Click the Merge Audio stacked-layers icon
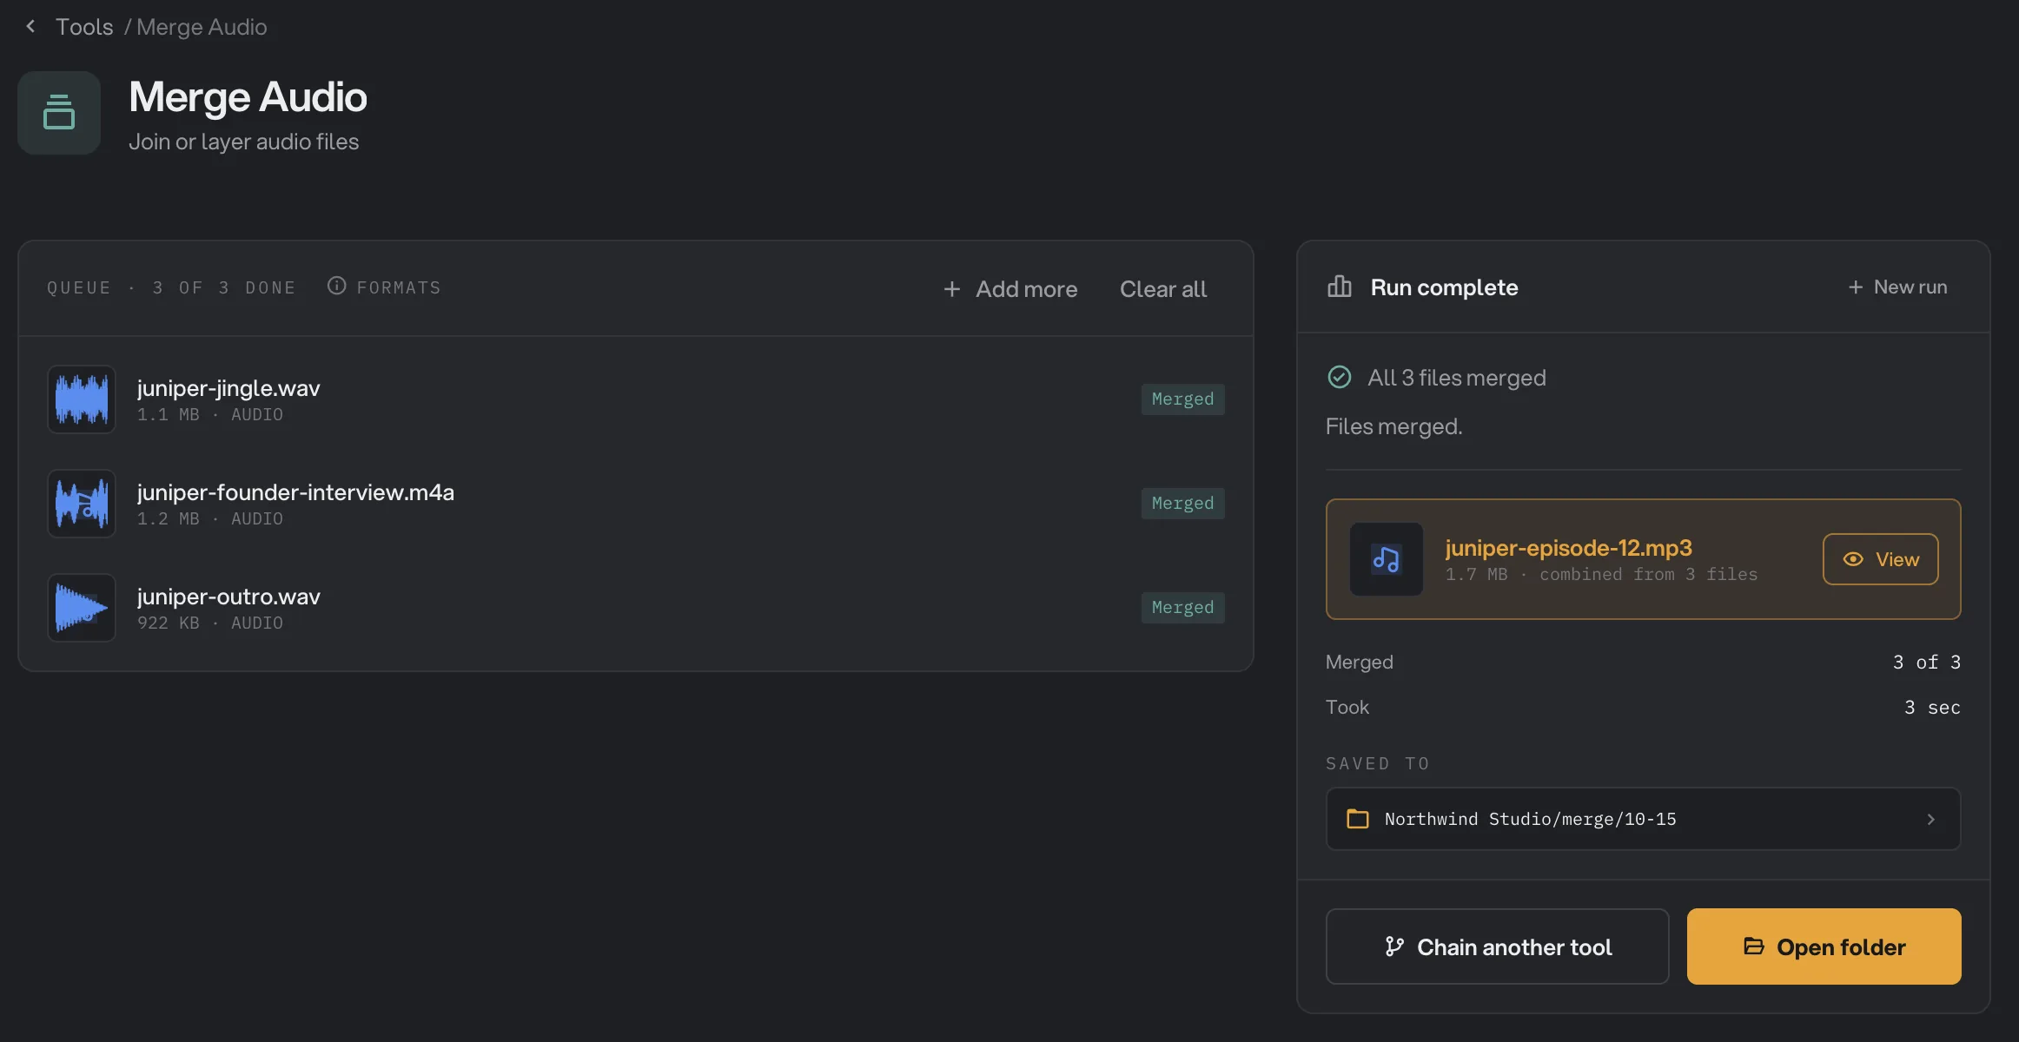The image size is (2019, 1042). coord(59,113)
